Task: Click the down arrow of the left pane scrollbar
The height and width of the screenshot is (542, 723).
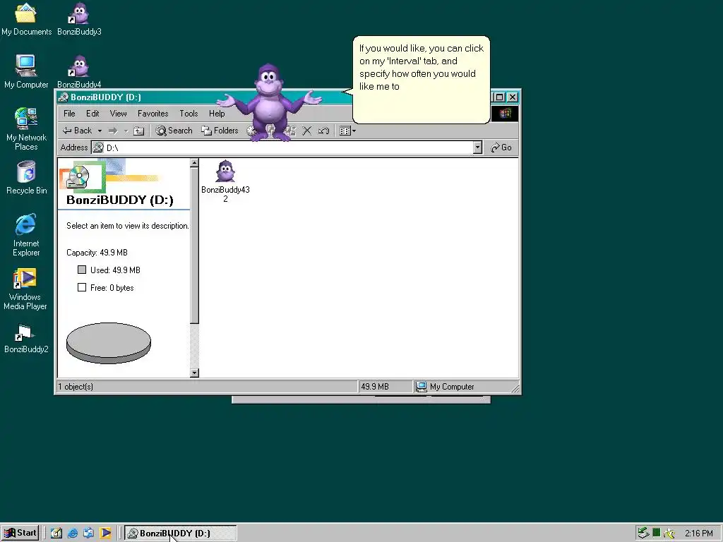Action: (194, 373)
